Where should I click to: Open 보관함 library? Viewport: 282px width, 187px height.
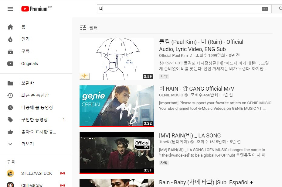click(x=28, y=83)
